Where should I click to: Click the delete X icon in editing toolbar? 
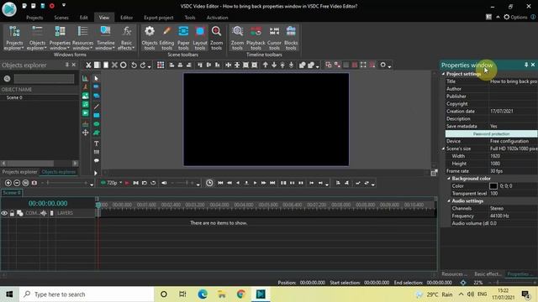[x=114, y=65]
